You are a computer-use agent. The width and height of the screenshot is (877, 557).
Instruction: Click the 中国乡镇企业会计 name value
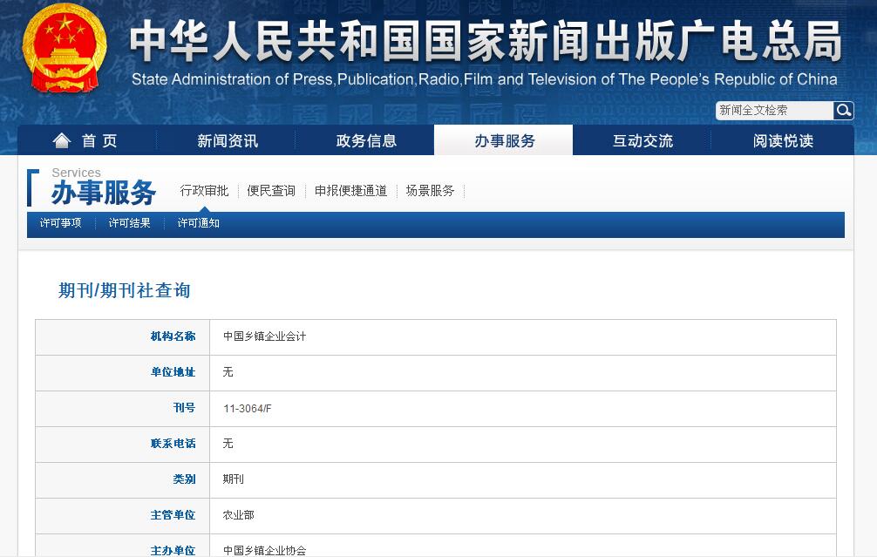click(264, 336)
